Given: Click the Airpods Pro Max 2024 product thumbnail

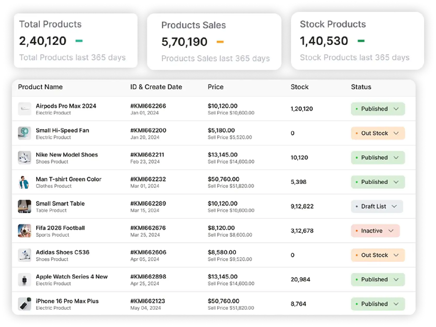Looking at the screenshot, I should (25, 109).
